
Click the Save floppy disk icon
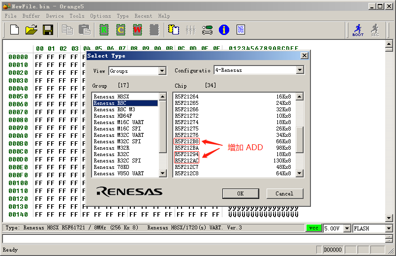(48, 30)
